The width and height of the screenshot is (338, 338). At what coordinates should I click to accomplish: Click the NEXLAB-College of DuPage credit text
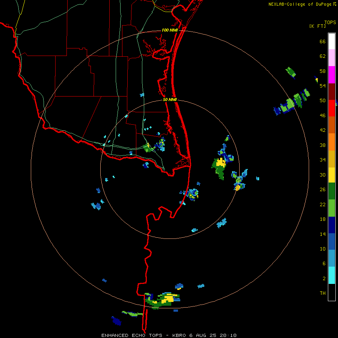pos(300,4)
